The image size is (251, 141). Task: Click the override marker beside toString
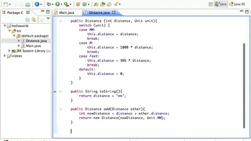tap(55, 91)
